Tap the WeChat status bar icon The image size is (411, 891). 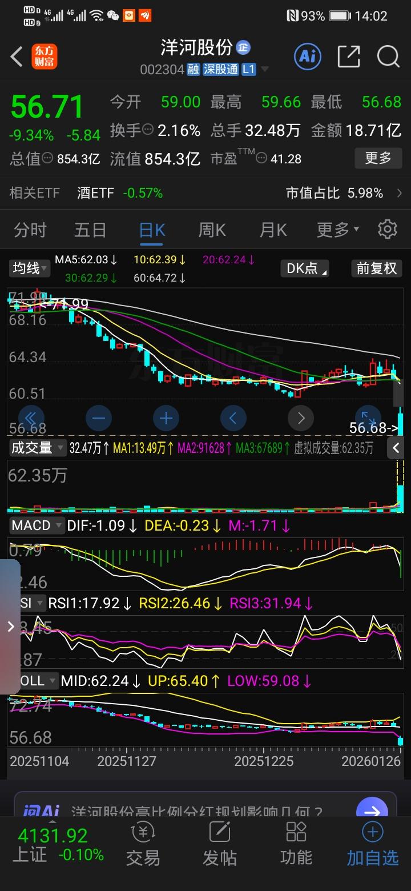coord(114,16)
